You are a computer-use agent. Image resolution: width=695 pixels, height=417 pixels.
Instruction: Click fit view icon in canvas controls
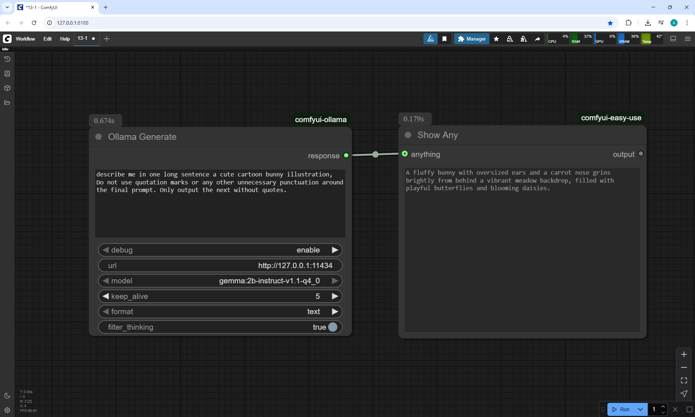pyautogui.click(x=684, y=380)
